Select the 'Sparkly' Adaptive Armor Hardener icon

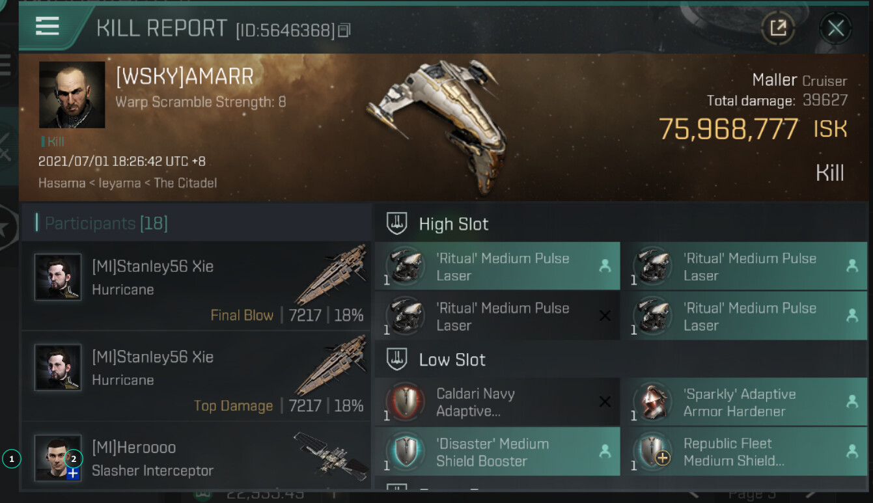pos(652,402)
